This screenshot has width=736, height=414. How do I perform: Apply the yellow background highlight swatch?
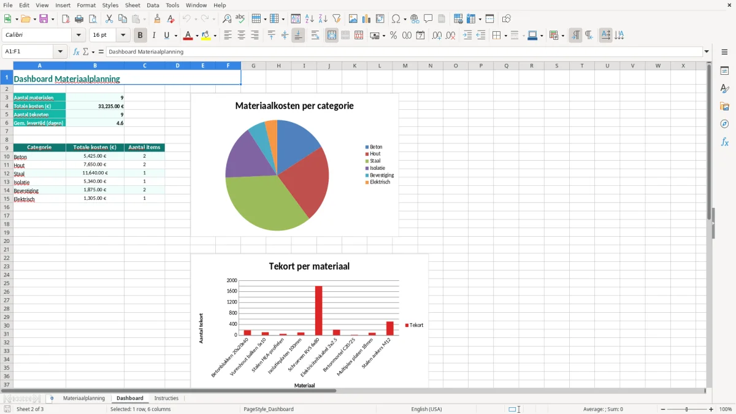pos(207,36)
